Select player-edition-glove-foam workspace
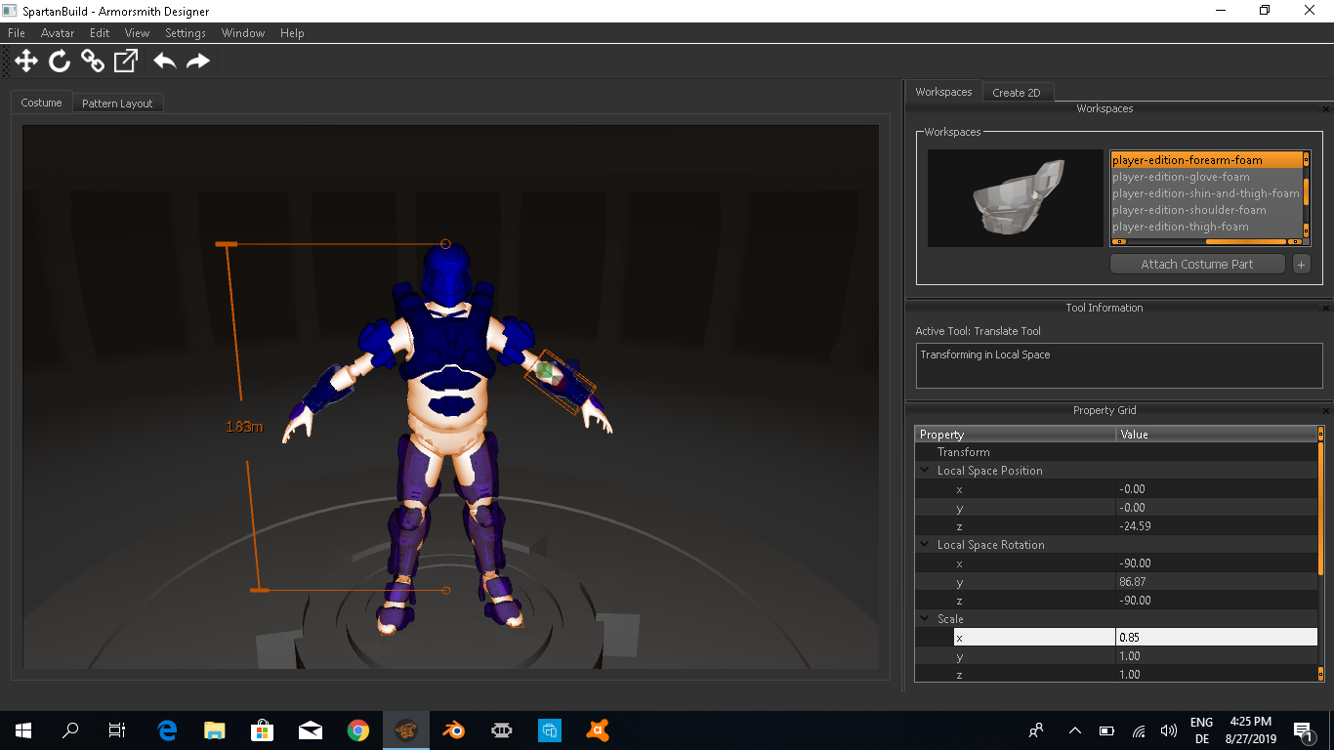The image size is (1334, 750). pos(1206,177)
